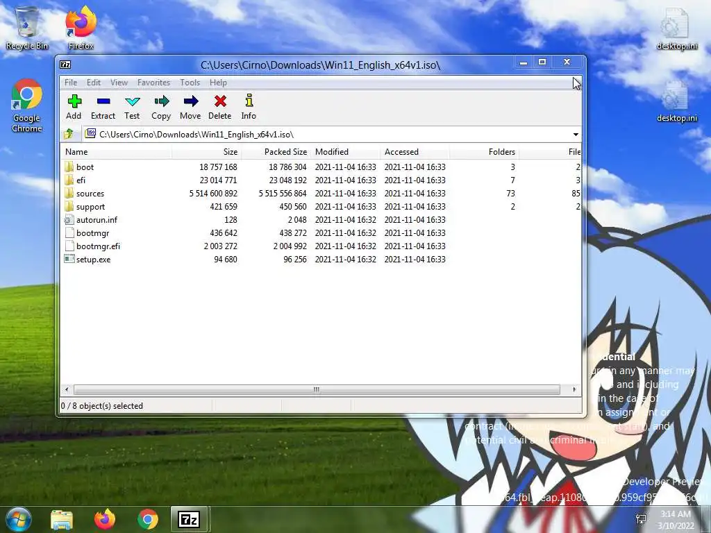Open the Tools menu
The height and width of the screenshot is (533, 711).
pyautogui.click(x=190, y=83)
